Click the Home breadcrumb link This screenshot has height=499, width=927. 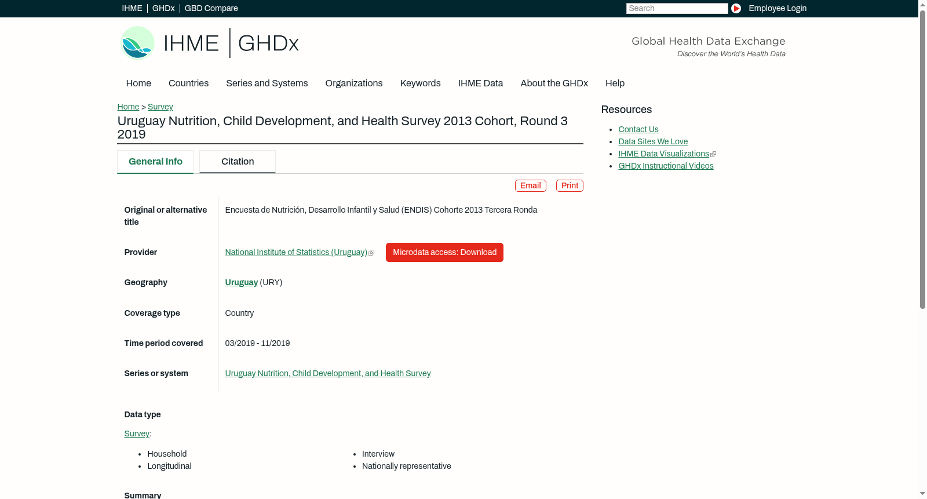[x=128, y=107]
